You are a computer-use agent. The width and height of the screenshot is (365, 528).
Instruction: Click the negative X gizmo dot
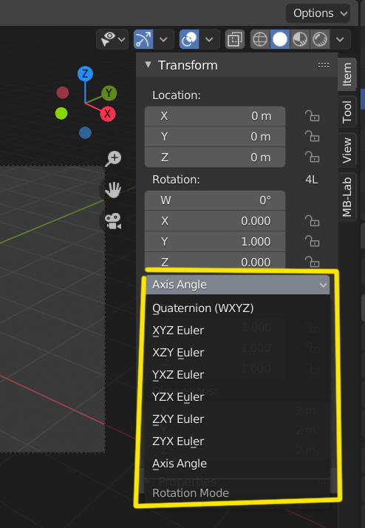(63, 92)
